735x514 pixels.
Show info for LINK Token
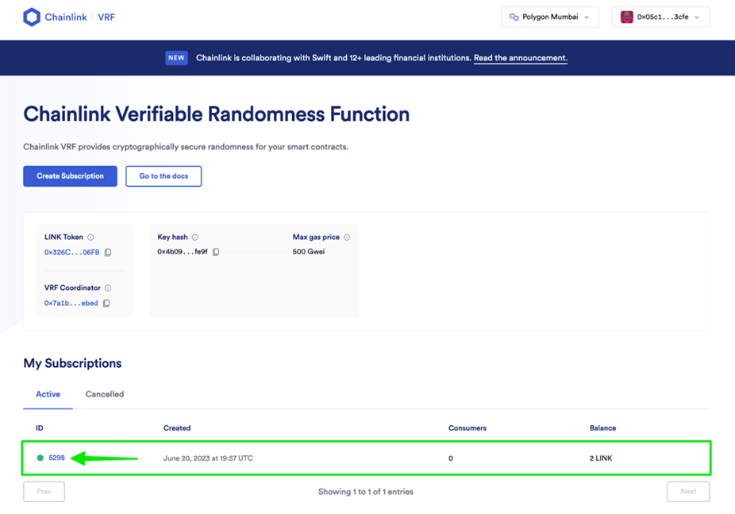pyautogui.click(x=91, y=238)
